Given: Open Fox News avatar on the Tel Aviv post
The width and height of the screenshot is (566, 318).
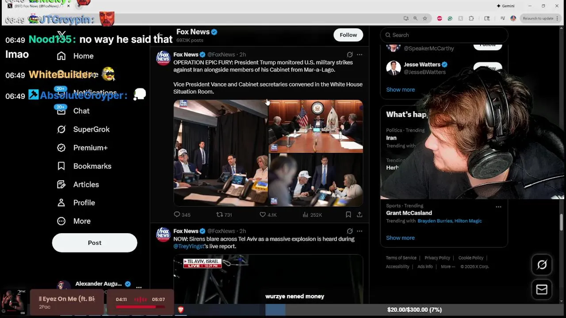Looking at the screenshot, I should pyautogui.click(x=163, y=234).
